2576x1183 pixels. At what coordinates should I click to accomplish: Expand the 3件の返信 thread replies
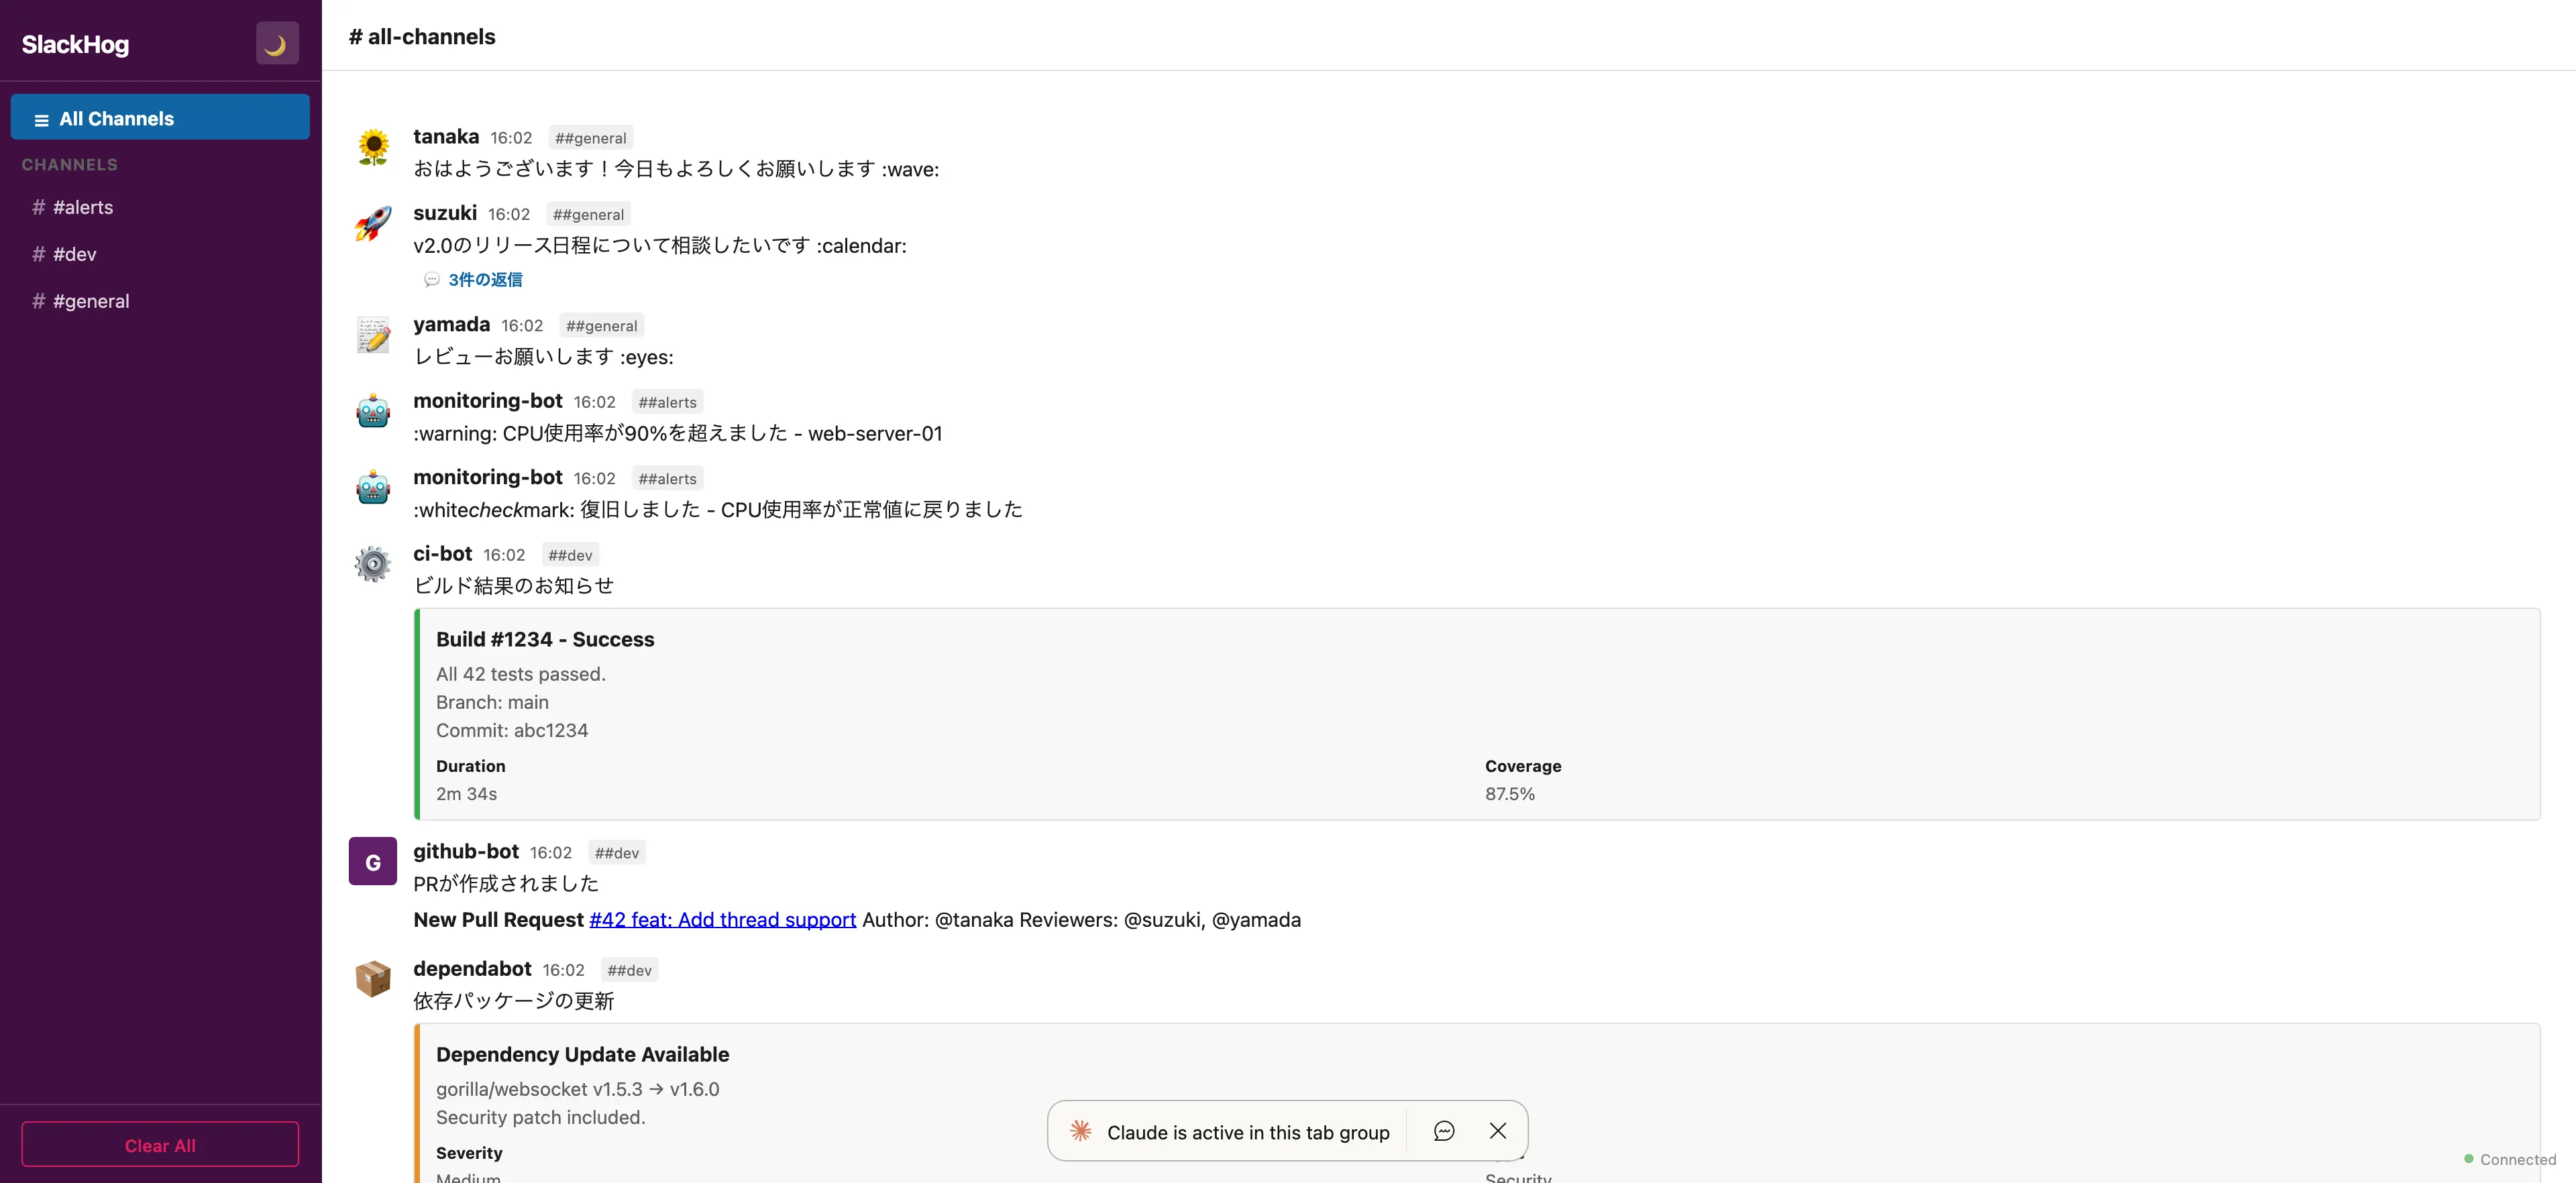click(485, 280)
